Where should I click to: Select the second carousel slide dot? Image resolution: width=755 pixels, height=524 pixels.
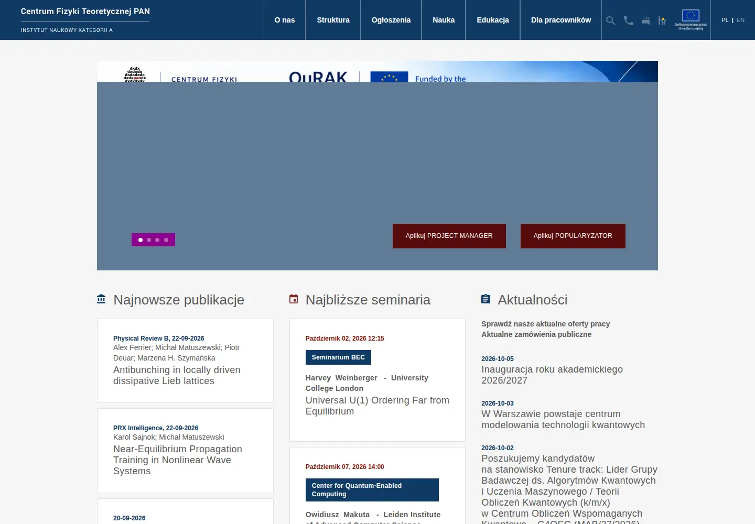click(149, 240)
